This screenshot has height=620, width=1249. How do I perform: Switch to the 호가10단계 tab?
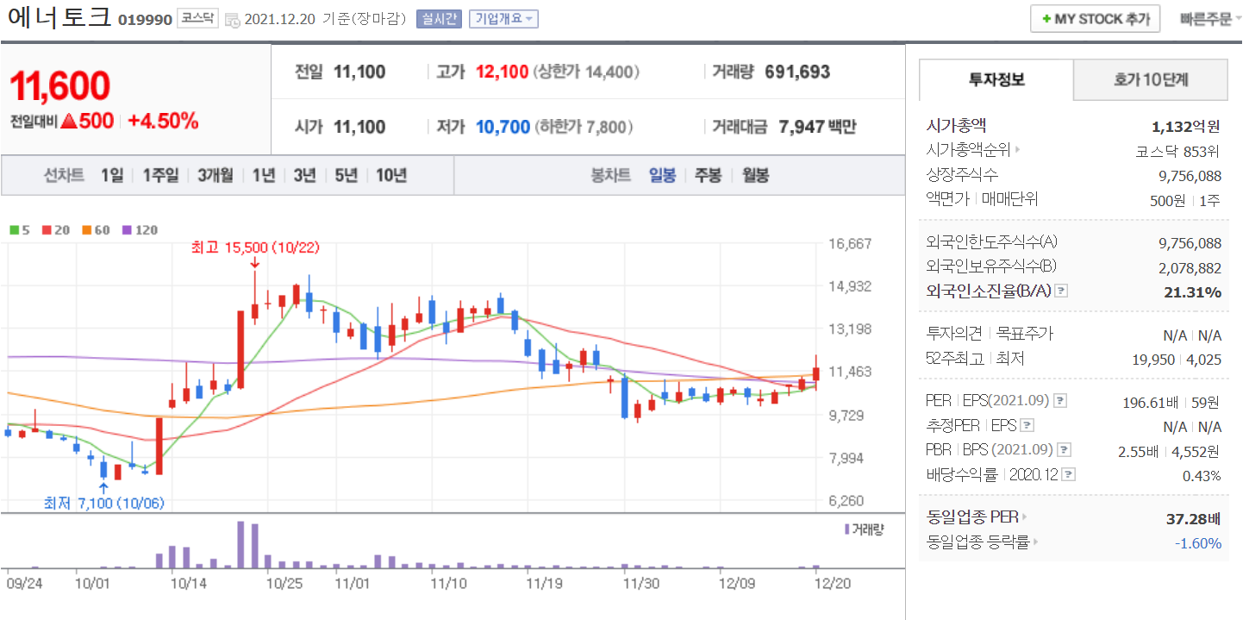point(1151,80)
